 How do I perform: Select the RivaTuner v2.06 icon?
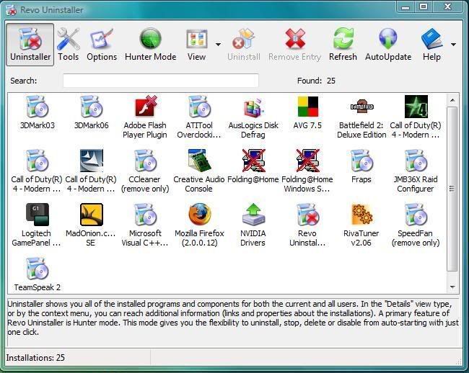click(x=361, y=215)
